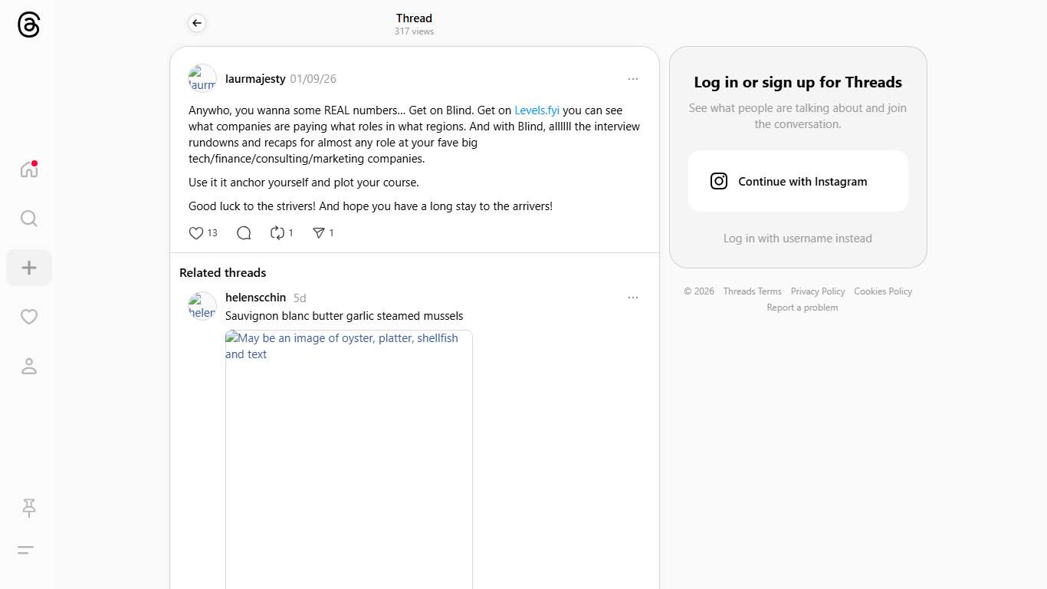Click the Threads logo icon
The image size is (1047, 589).
[x=28, y=25]
